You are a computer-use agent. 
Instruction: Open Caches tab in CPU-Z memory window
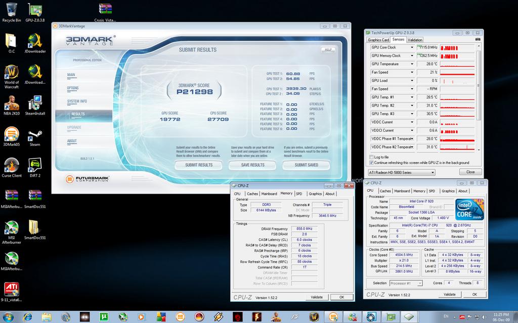pos(252,194)
